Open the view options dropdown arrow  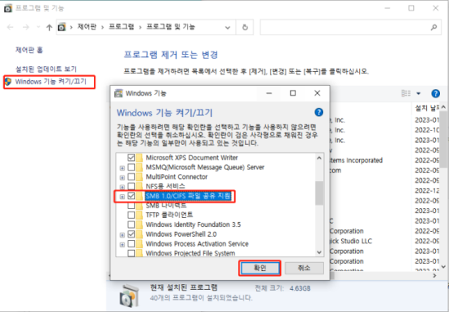pyautogui.click(x=418, y=93)
